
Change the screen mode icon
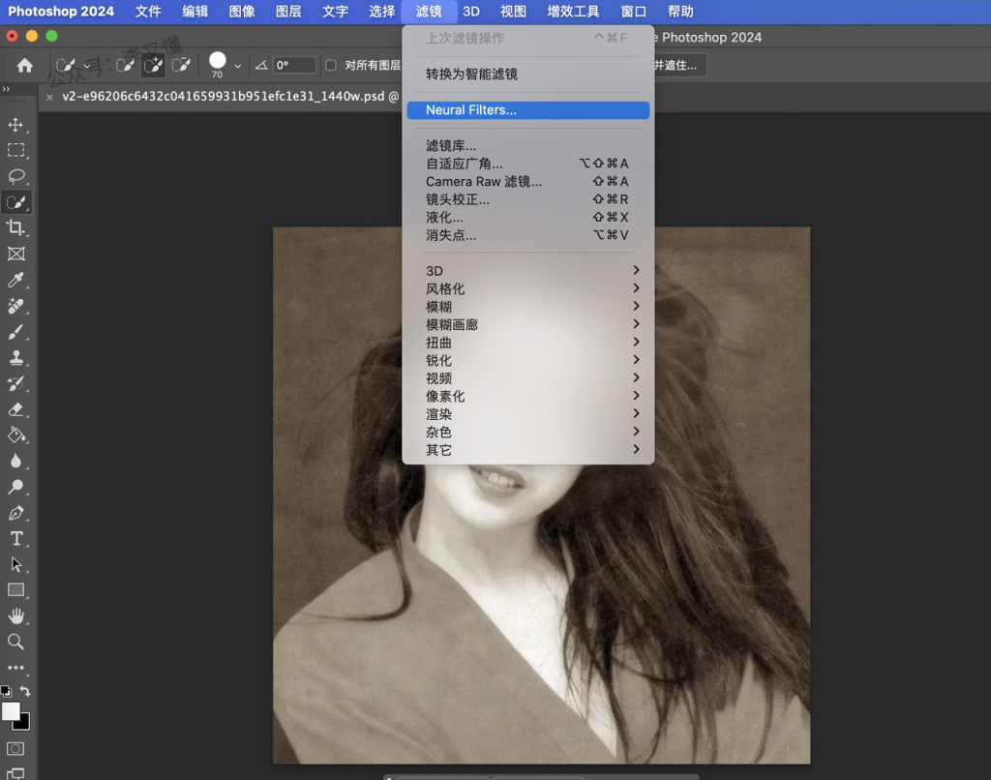click(15, 773)
